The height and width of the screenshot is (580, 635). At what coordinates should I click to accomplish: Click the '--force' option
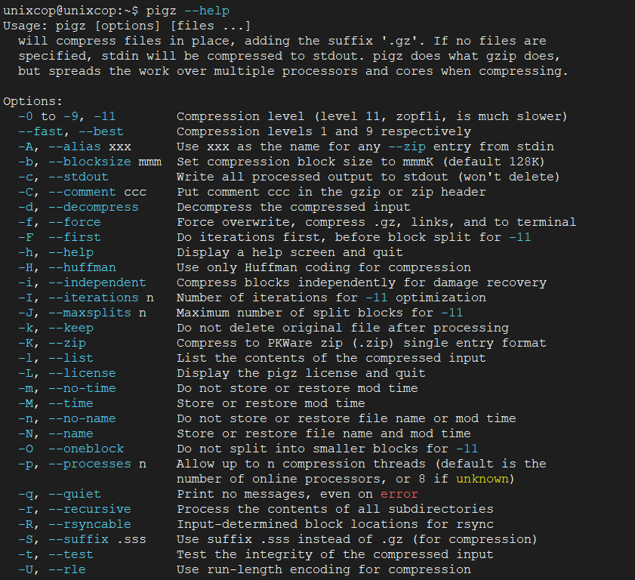[75, 222]
